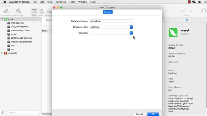This screenshot has width=207, height=116.
Task: Select the test database
Action: pos(13,49)
